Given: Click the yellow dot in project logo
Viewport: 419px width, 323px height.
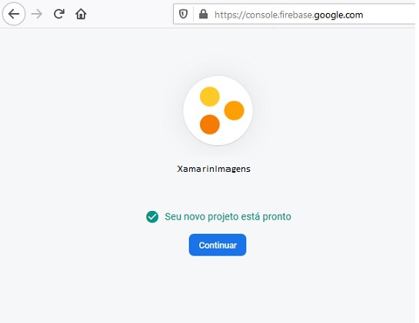Looking at the screenshot, I should (210, 97).
